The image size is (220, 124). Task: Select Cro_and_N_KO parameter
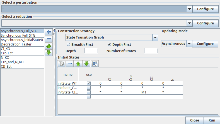click(x=22, y=62)
